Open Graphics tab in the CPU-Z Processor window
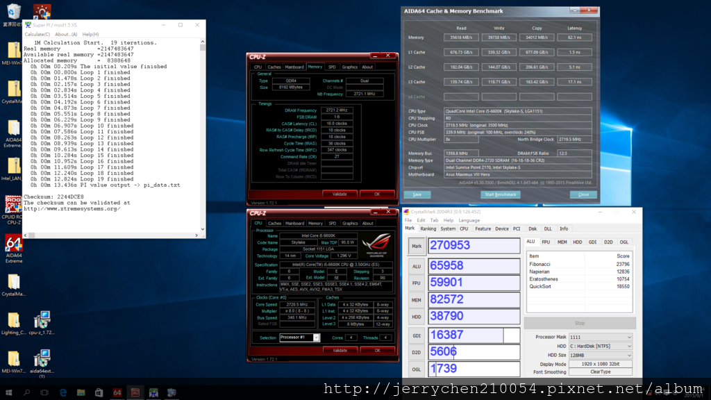The height and width of the screenshot is (400, 711). (x=350, y=223)
